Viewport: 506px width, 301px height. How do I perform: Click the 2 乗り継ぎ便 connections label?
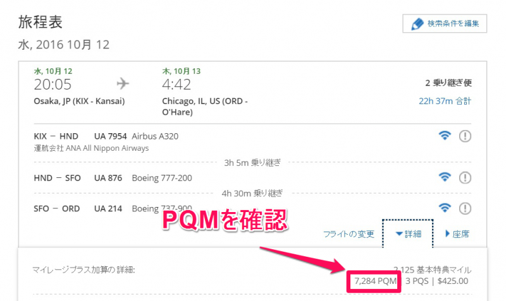click(x=448, y=83)
